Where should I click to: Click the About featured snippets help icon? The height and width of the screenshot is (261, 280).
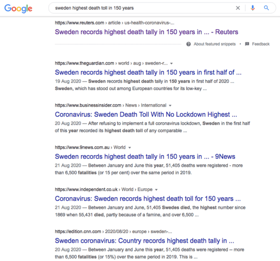(x=189, y=44)
